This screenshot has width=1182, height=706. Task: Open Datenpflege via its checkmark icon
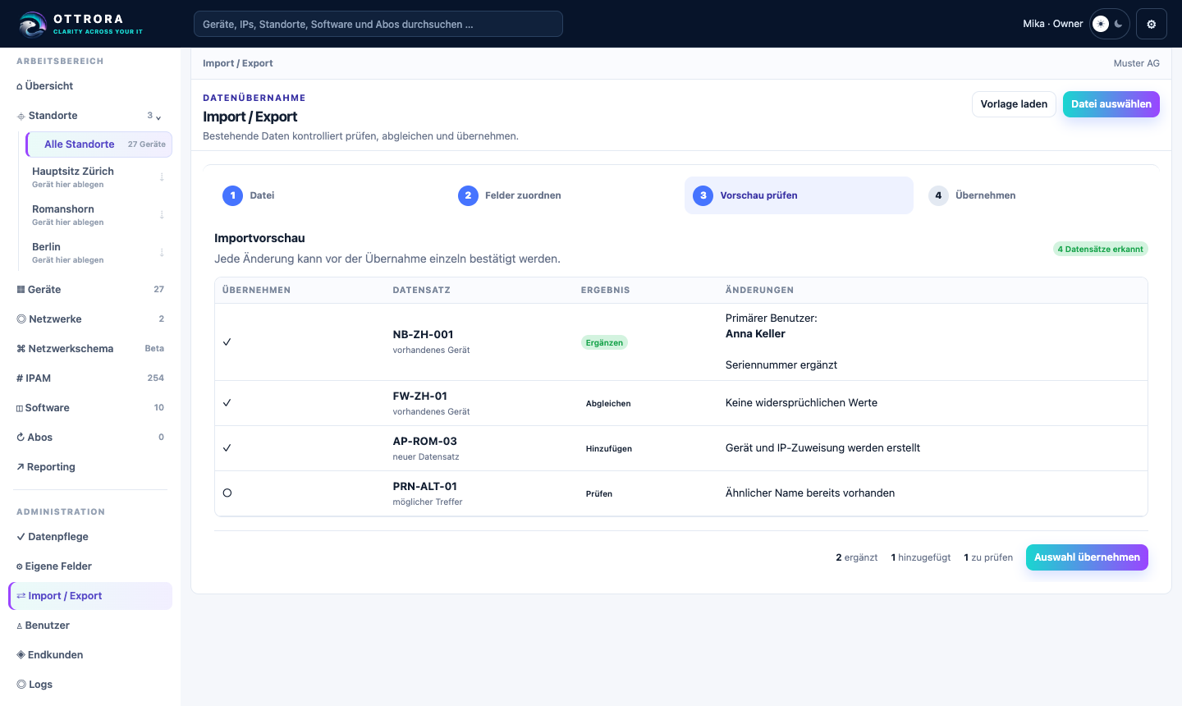click(21, 537)
